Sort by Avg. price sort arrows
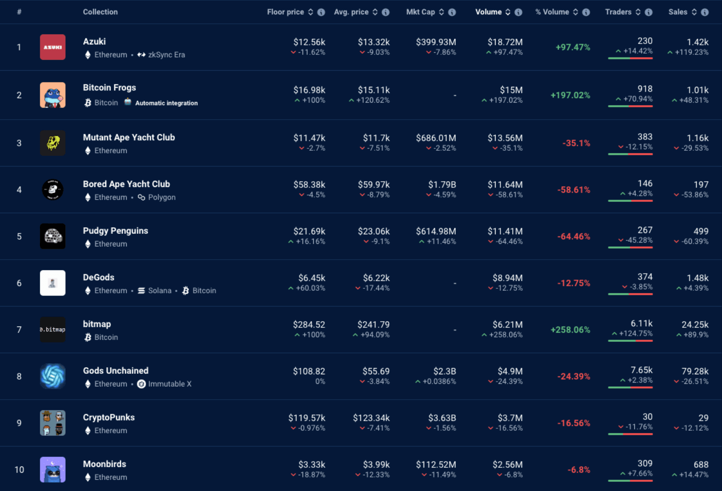This screenshot has height=491, width=722. click(x=375, y=12)
